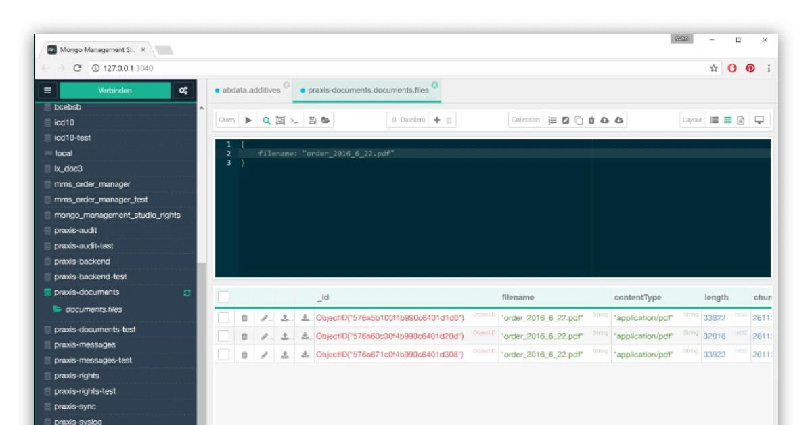Open the Chrome three-dot menu
This screenshot has width=812, height=425.
(x=769, y=68)
